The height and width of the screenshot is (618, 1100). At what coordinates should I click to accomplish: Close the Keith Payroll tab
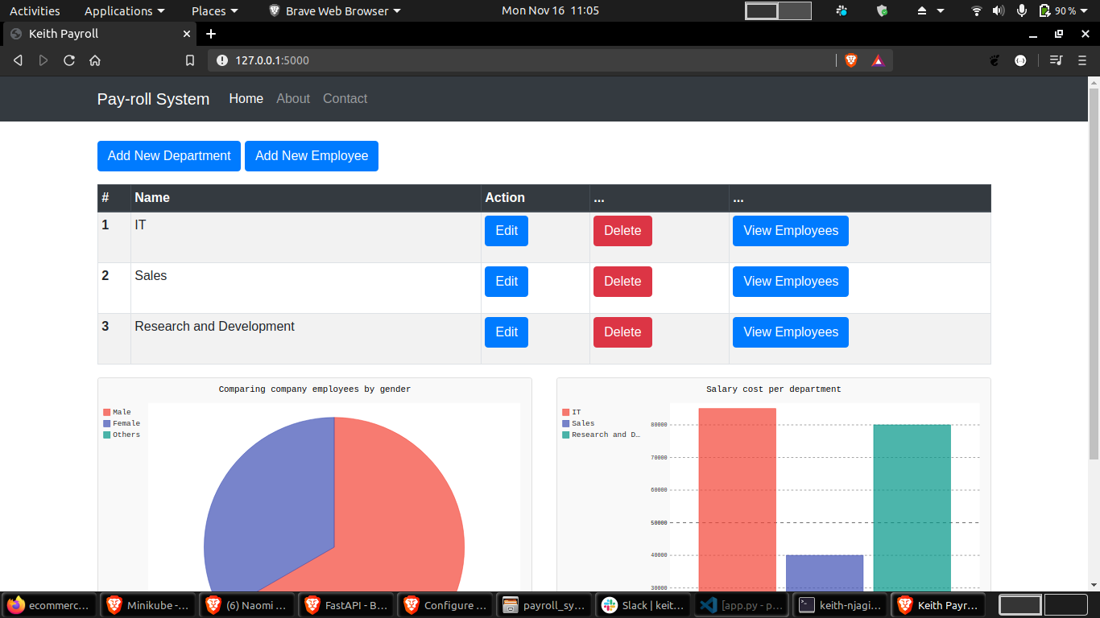pos(187,34)
